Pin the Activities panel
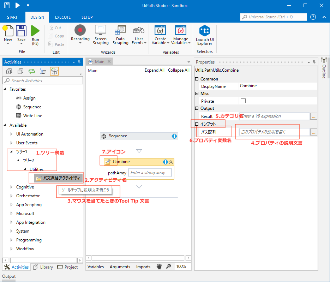This screenshot has height=282, width=330. (x=79, y=62)
